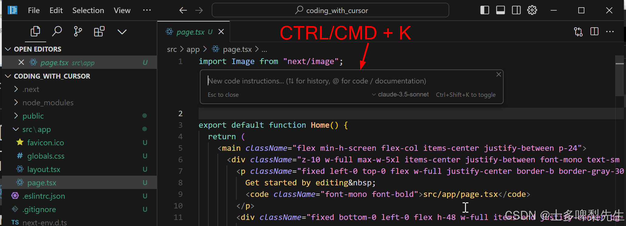Open the Search view icon
This screenshot has height=226, width=626.
pyautogui.click(x=57, y=32)
